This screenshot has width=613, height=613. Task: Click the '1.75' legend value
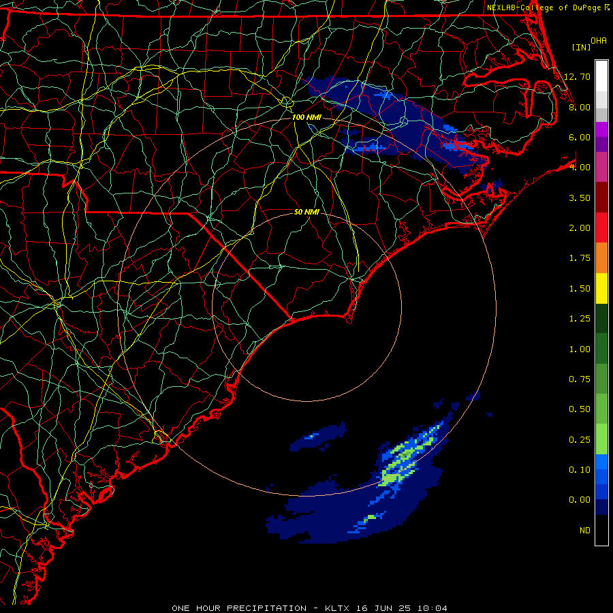580,258
